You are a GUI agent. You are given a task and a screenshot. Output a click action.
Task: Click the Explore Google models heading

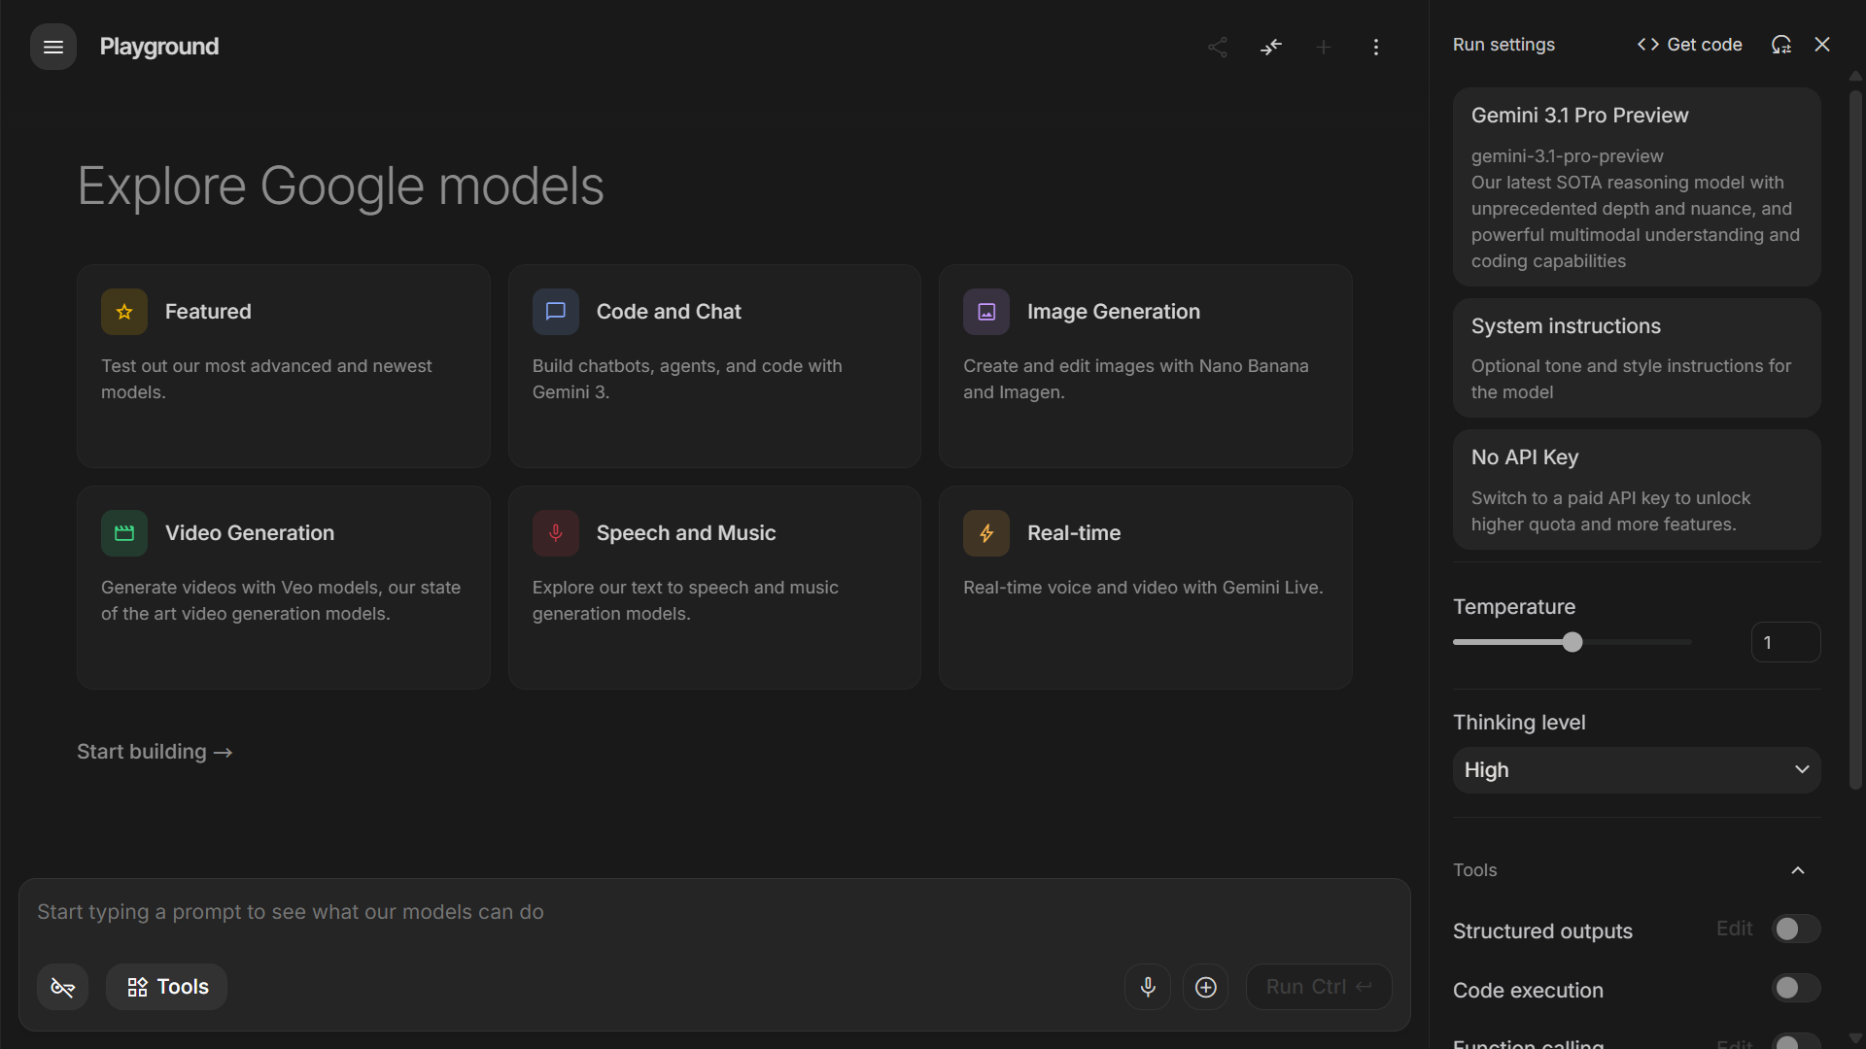coord(340,186)
